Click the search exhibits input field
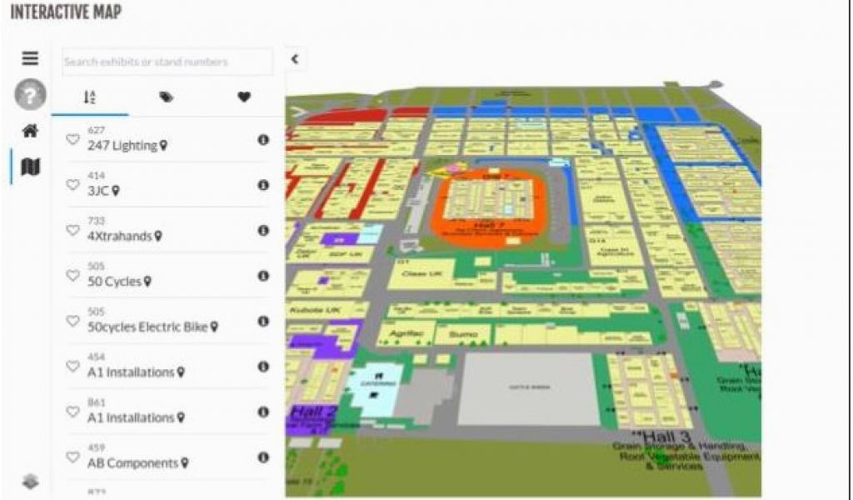This screenshot has width=853, height=500. pyautogui.click(x=167, y=62)
